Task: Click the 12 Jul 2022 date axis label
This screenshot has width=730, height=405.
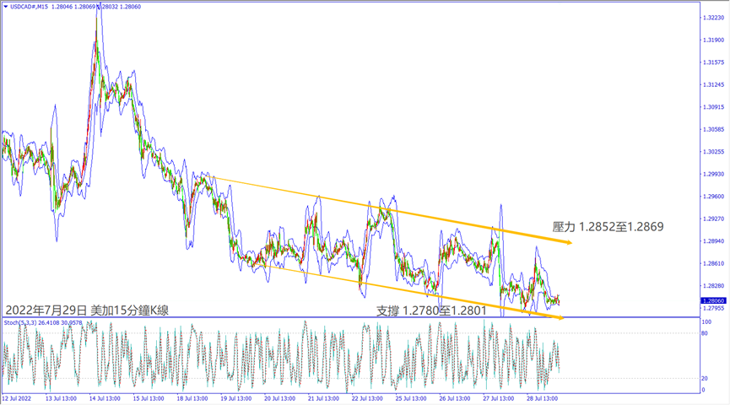Action: point(17,398)
